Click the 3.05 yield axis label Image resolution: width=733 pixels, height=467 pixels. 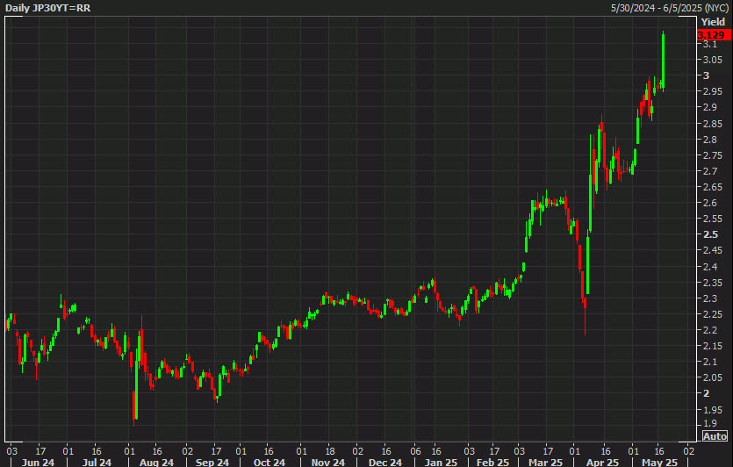coord(713,60)
